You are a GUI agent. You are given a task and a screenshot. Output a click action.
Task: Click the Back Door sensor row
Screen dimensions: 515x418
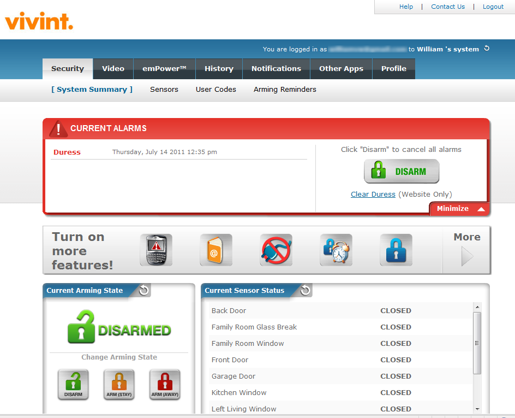point(340,310)
